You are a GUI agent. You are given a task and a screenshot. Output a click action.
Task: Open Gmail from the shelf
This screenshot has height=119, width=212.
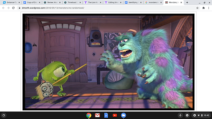97,115
